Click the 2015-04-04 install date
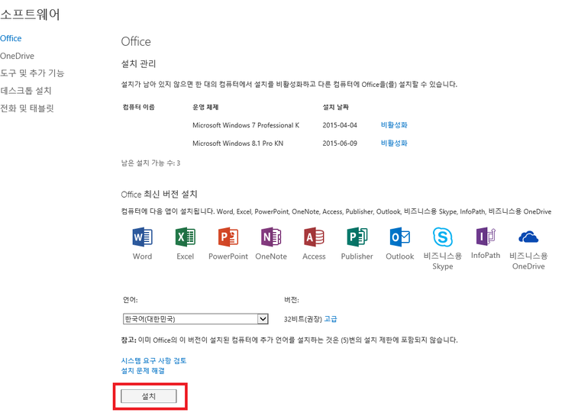Image resolution: width=565 pixels, height=419 pixels. tap(340, 125)
